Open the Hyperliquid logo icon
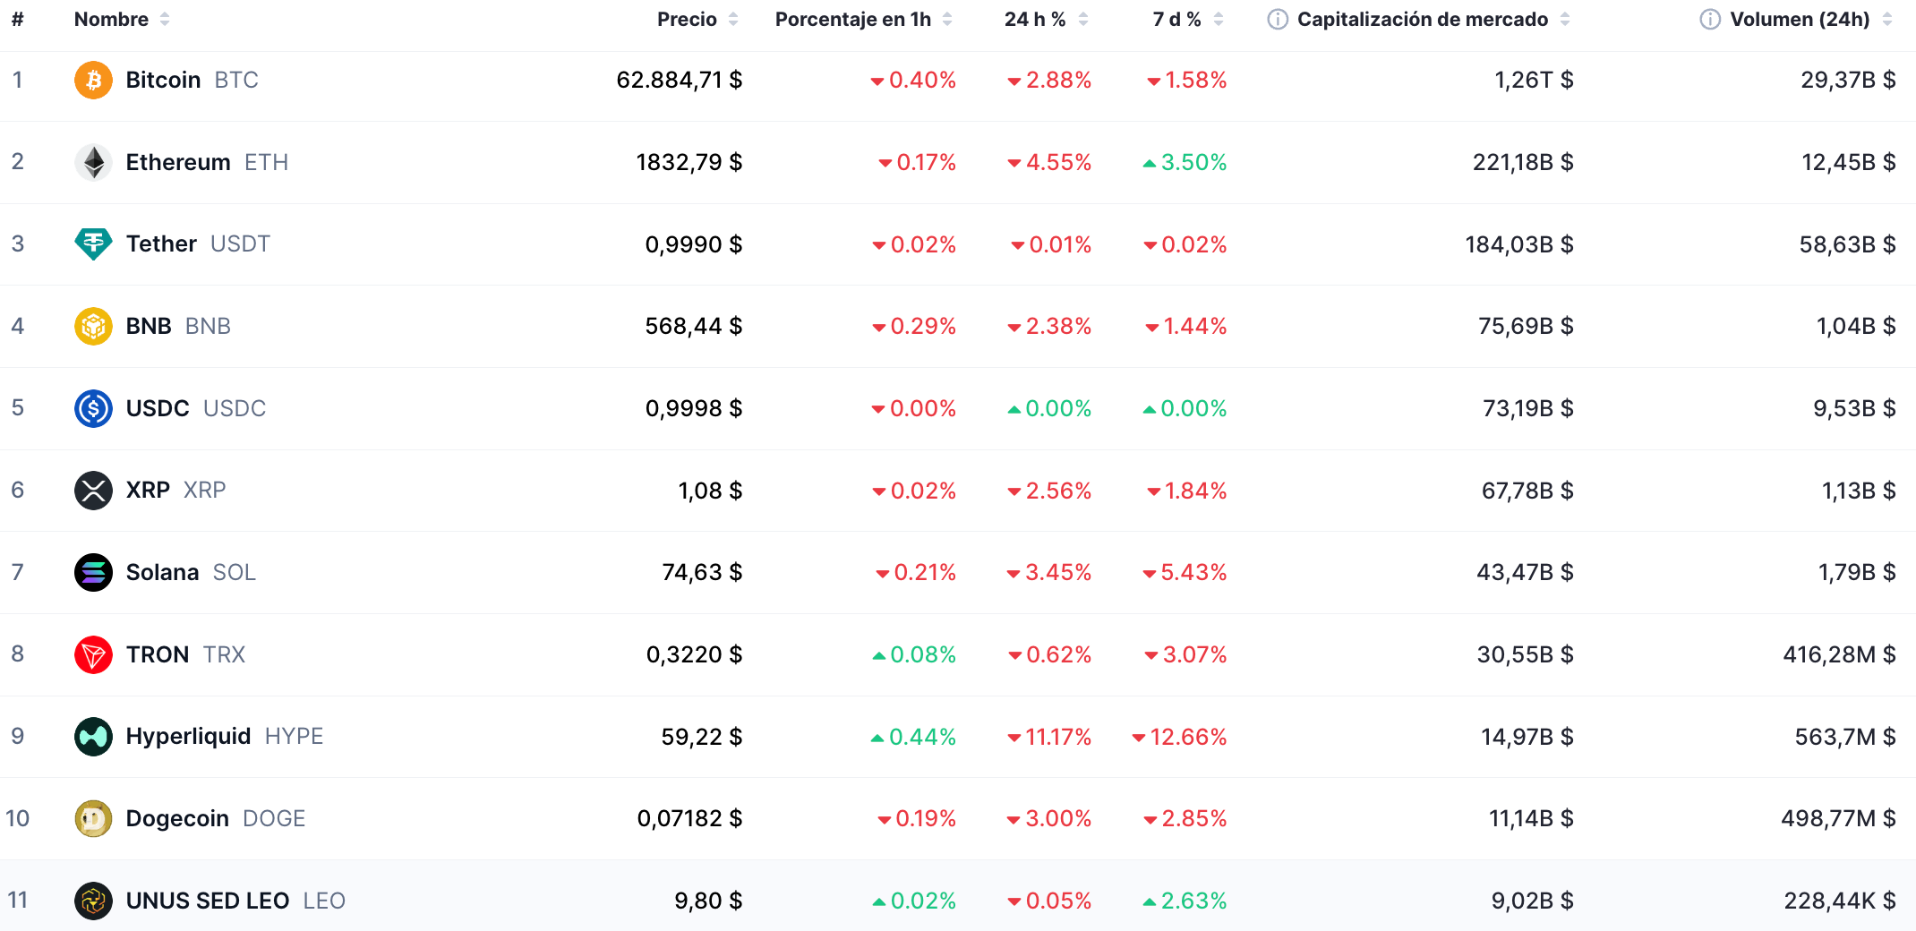The image size is (1916, 931). 93,736
